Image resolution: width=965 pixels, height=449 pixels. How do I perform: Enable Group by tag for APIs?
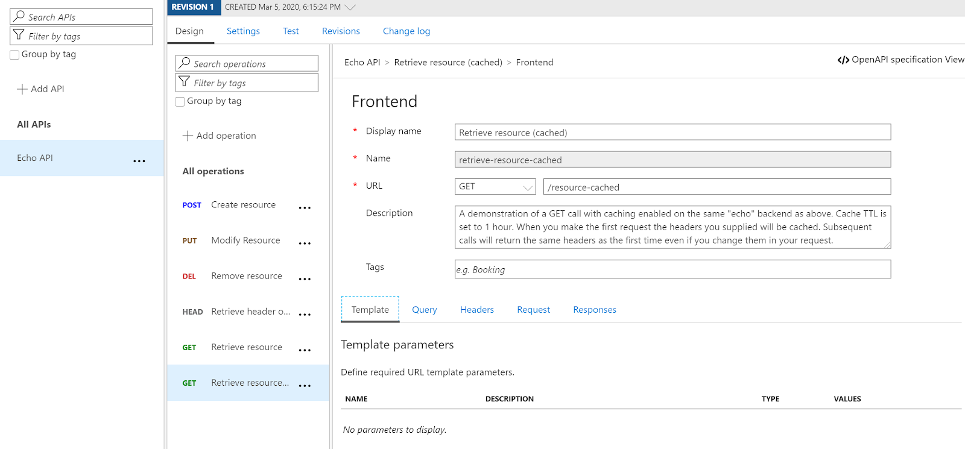tap(14, 55)
